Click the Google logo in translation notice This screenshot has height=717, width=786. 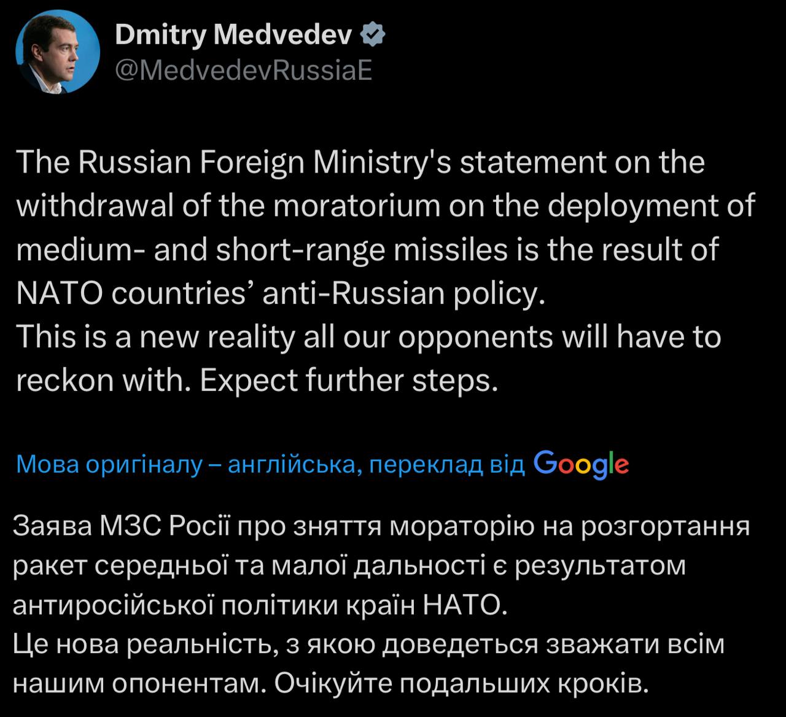[x=582, y=463]
